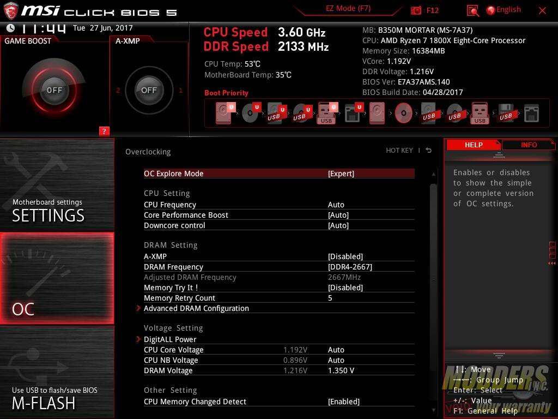Select the last network boot device icon
The width and height of the screenshot is (558, 419).
click(531, 113)
